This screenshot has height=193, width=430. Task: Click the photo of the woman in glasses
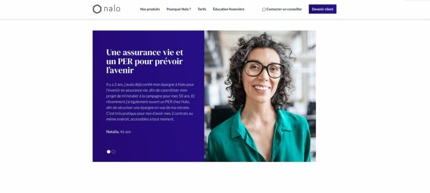[x=260, y=96]
